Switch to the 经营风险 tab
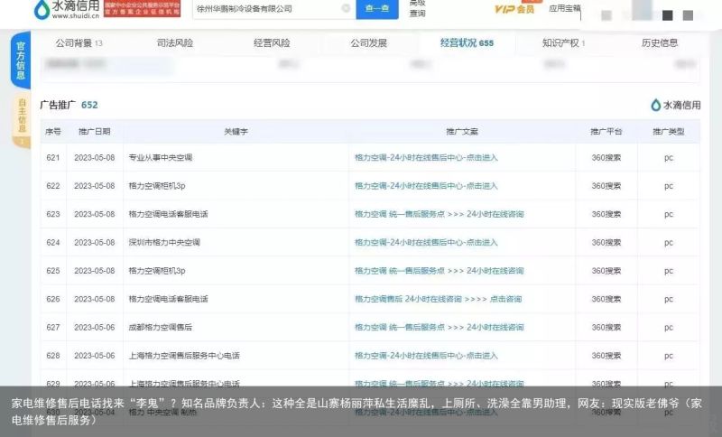The width and height of the screenshot is (722, 437). coord(272,43)
